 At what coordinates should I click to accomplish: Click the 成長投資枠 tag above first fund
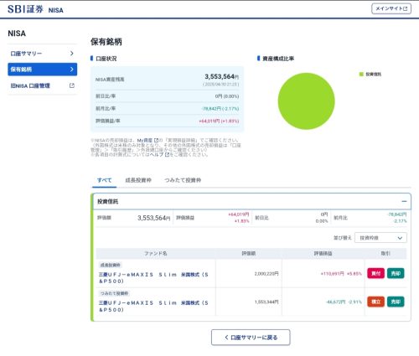(x=111, y=265)
